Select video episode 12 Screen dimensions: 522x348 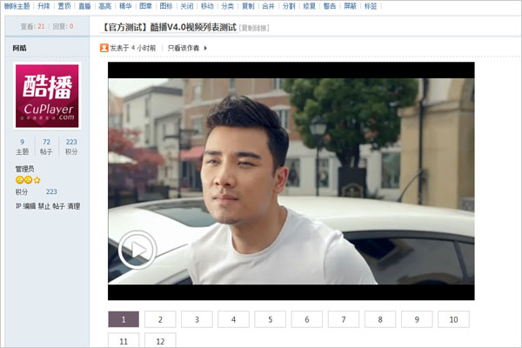click(x=160, y=341)
